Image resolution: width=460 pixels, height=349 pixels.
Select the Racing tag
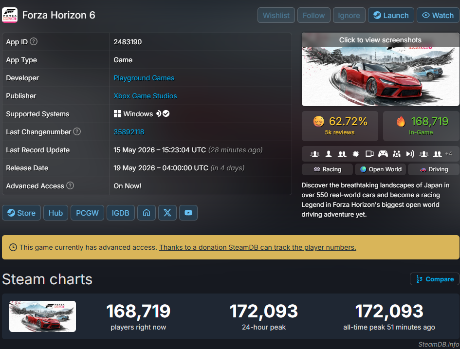click(x=328, y=169)
